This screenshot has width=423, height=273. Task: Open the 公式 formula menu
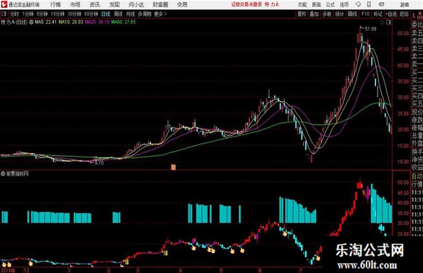pyautogui.click(x=330, y=4)
